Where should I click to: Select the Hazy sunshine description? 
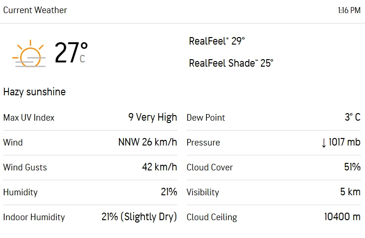coord(34,92)
